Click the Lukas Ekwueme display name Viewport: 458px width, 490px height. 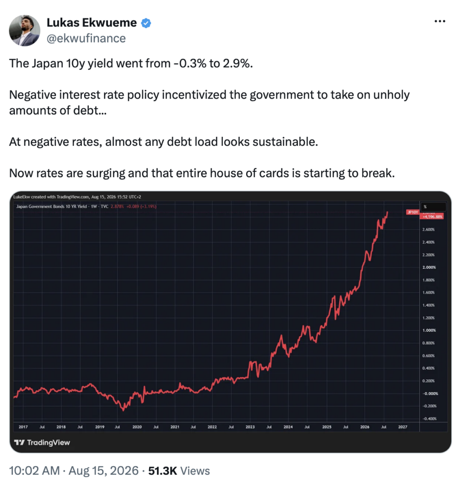point(91,22)
